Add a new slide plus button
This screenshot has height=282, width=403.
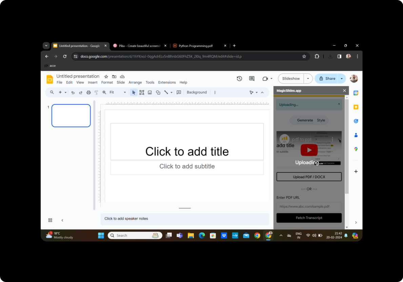click(x=60, y=92)
